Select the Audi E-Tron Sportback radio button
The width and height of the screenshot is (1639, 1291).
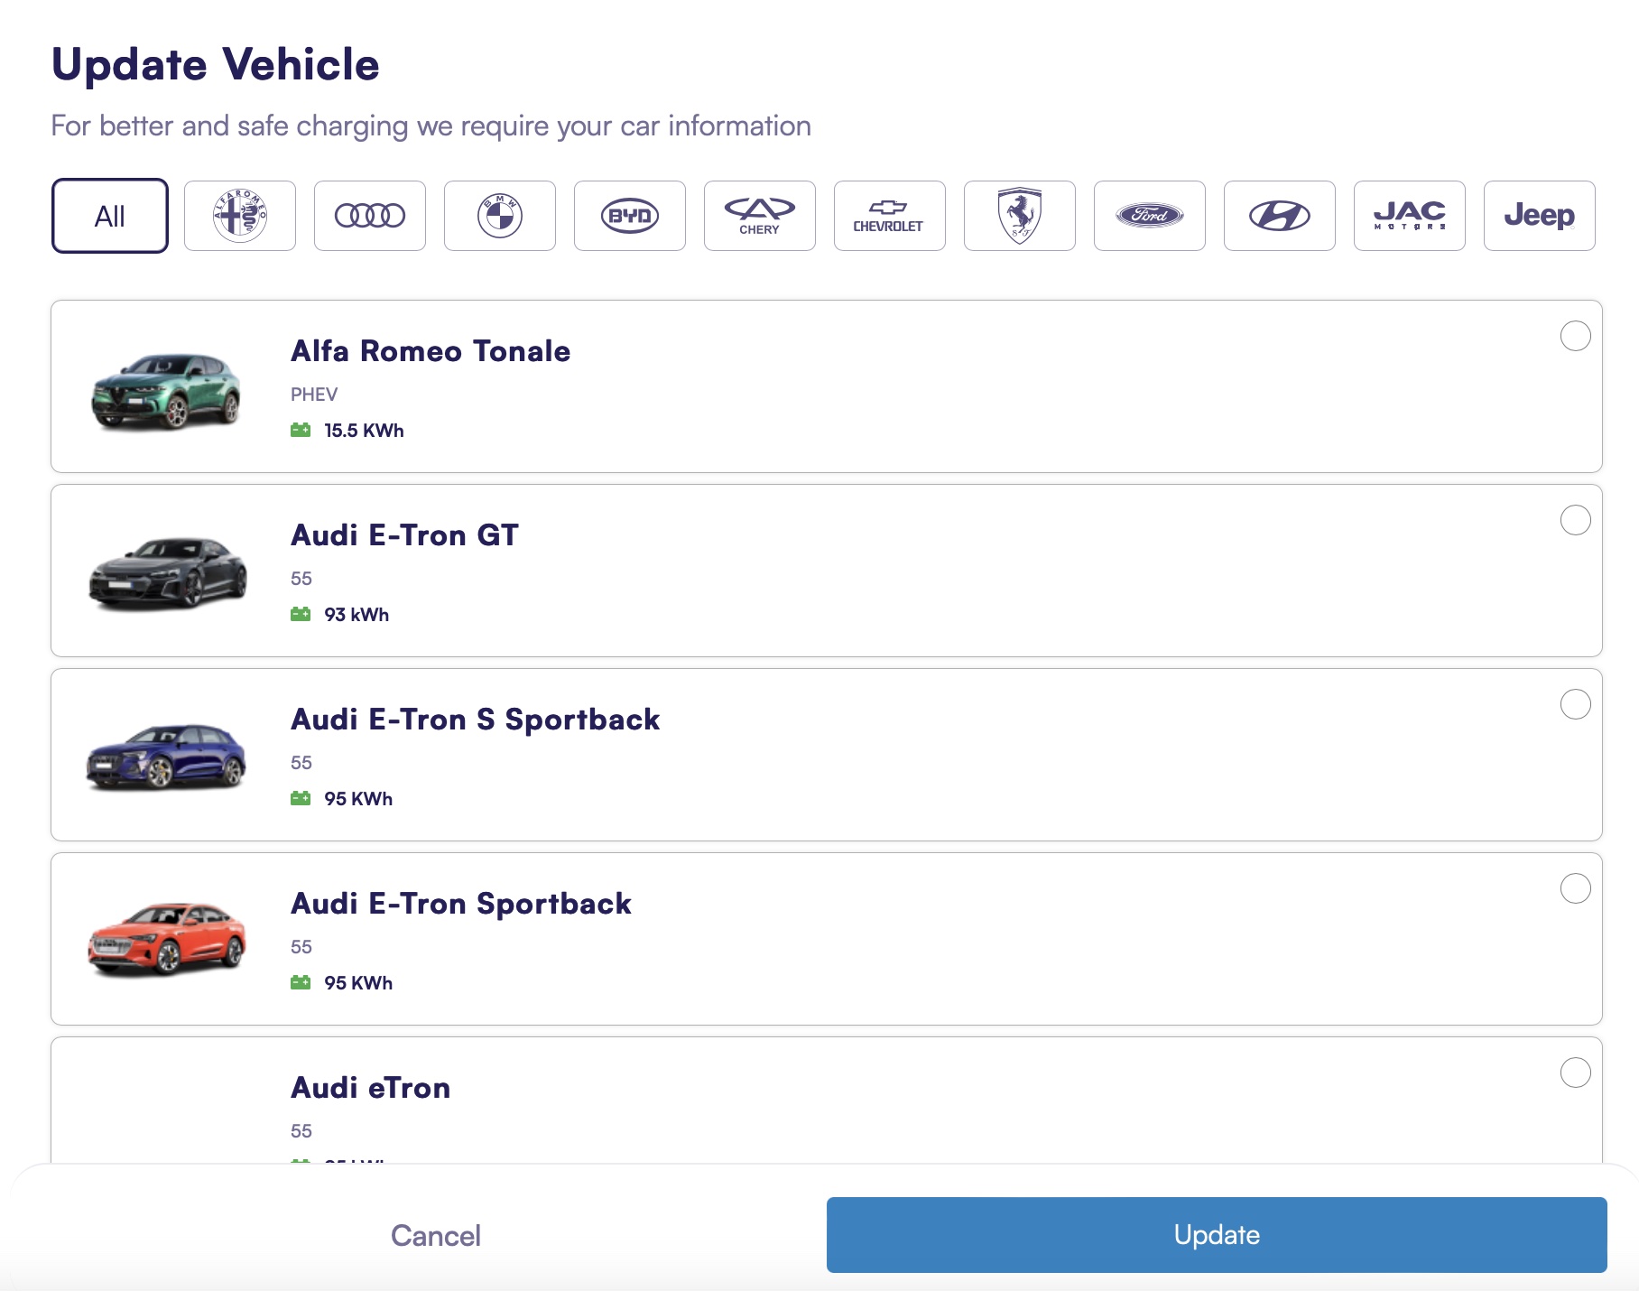pyautogui.click(x=1576, y=889)
